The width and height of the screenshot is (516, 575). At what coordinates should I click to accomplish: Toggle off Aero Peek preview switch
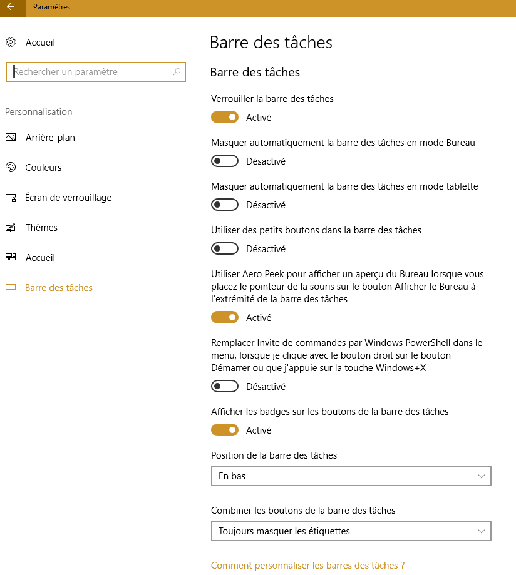point(225,317)
